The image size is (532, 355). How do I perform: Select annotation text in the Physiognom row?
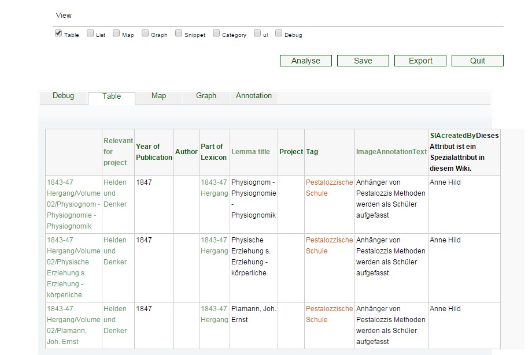[390, 199]
